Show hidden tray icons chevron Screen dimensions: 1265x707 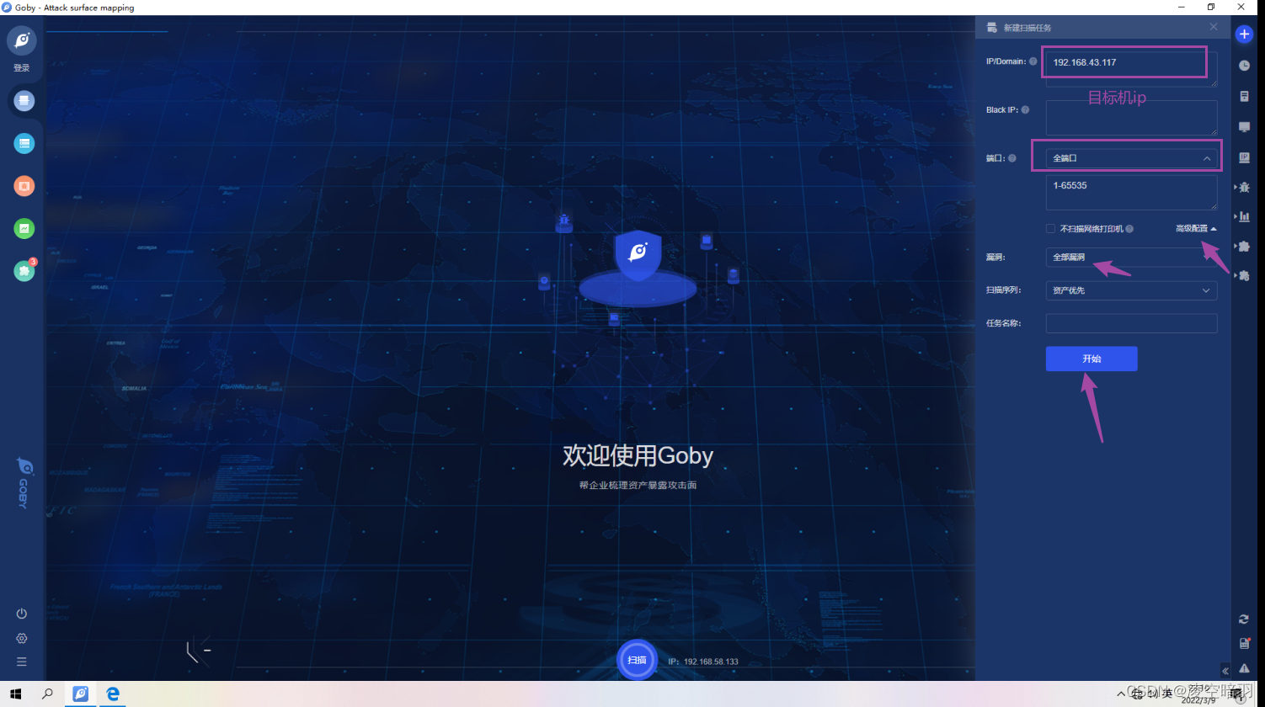[x=1120, y=694]
